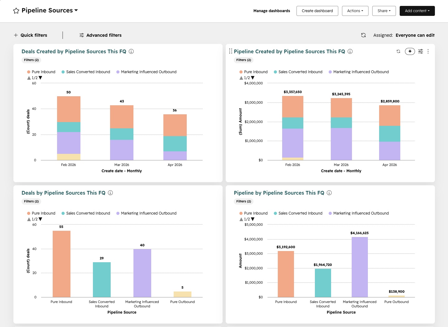This screenshot has width=448, height=327.
Task: Click the $1,964,720 Sales Converted Inbound bar
Action: pos(323,283)
